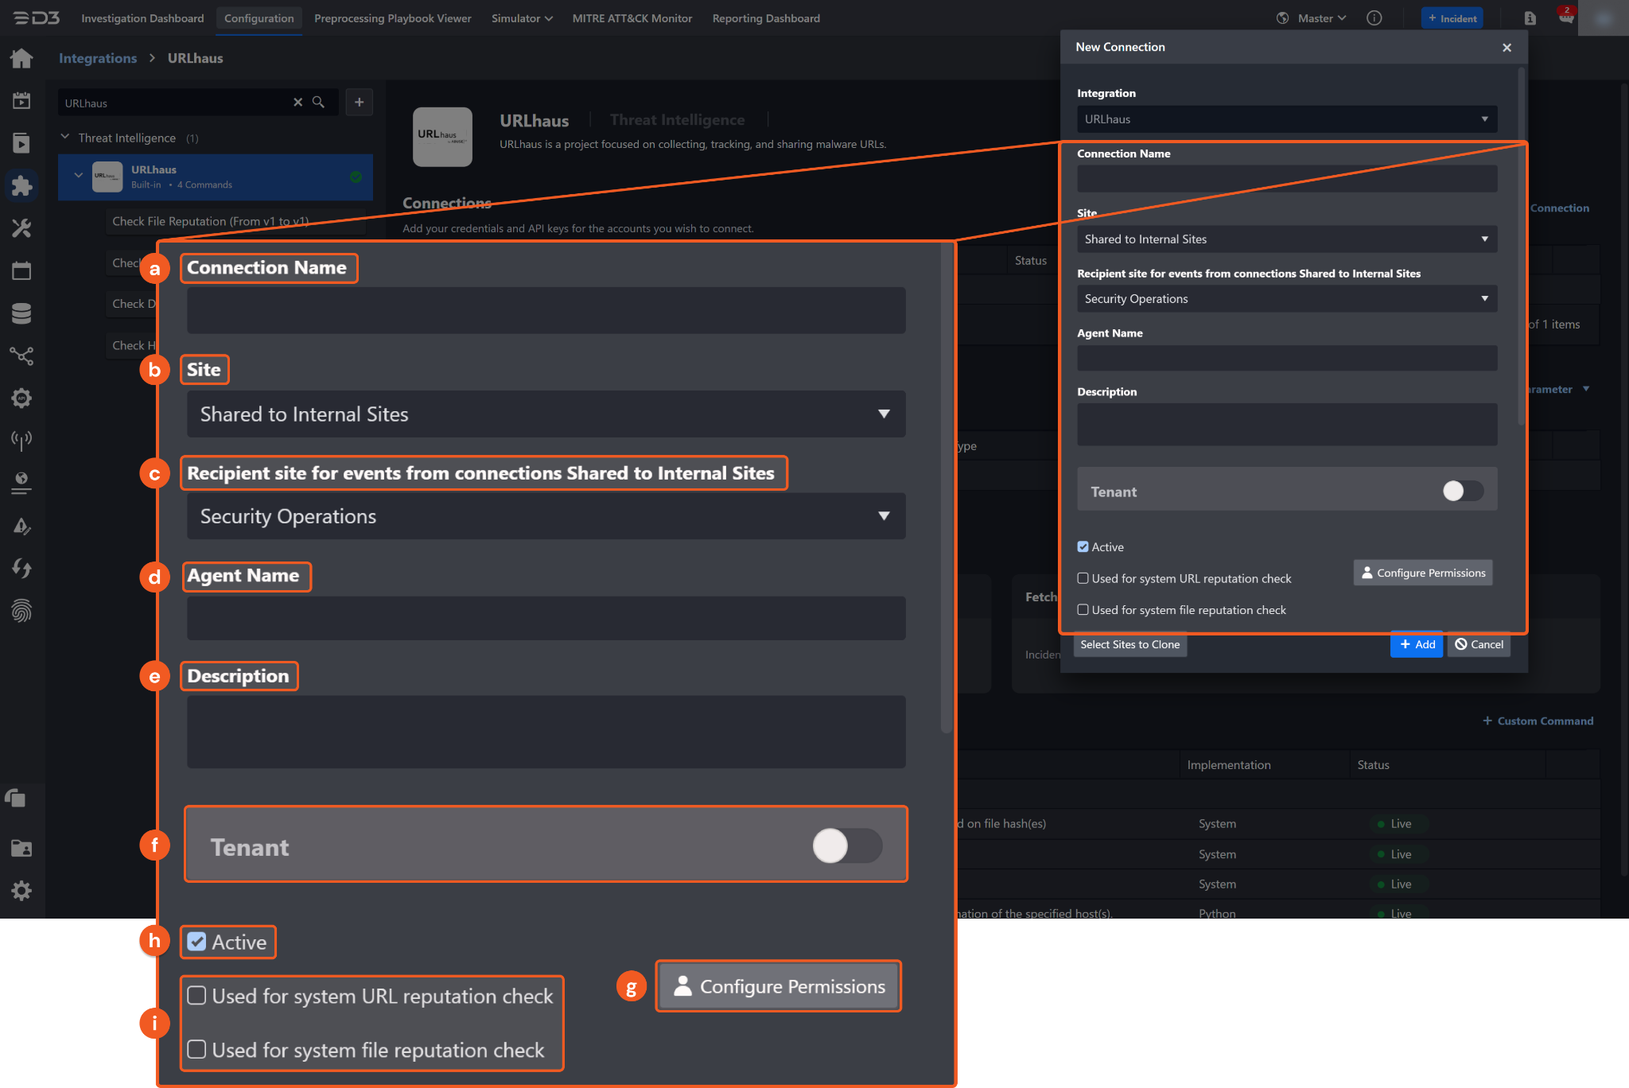Click the blue Add button

pyautogui.click(x=1416, y=644)
